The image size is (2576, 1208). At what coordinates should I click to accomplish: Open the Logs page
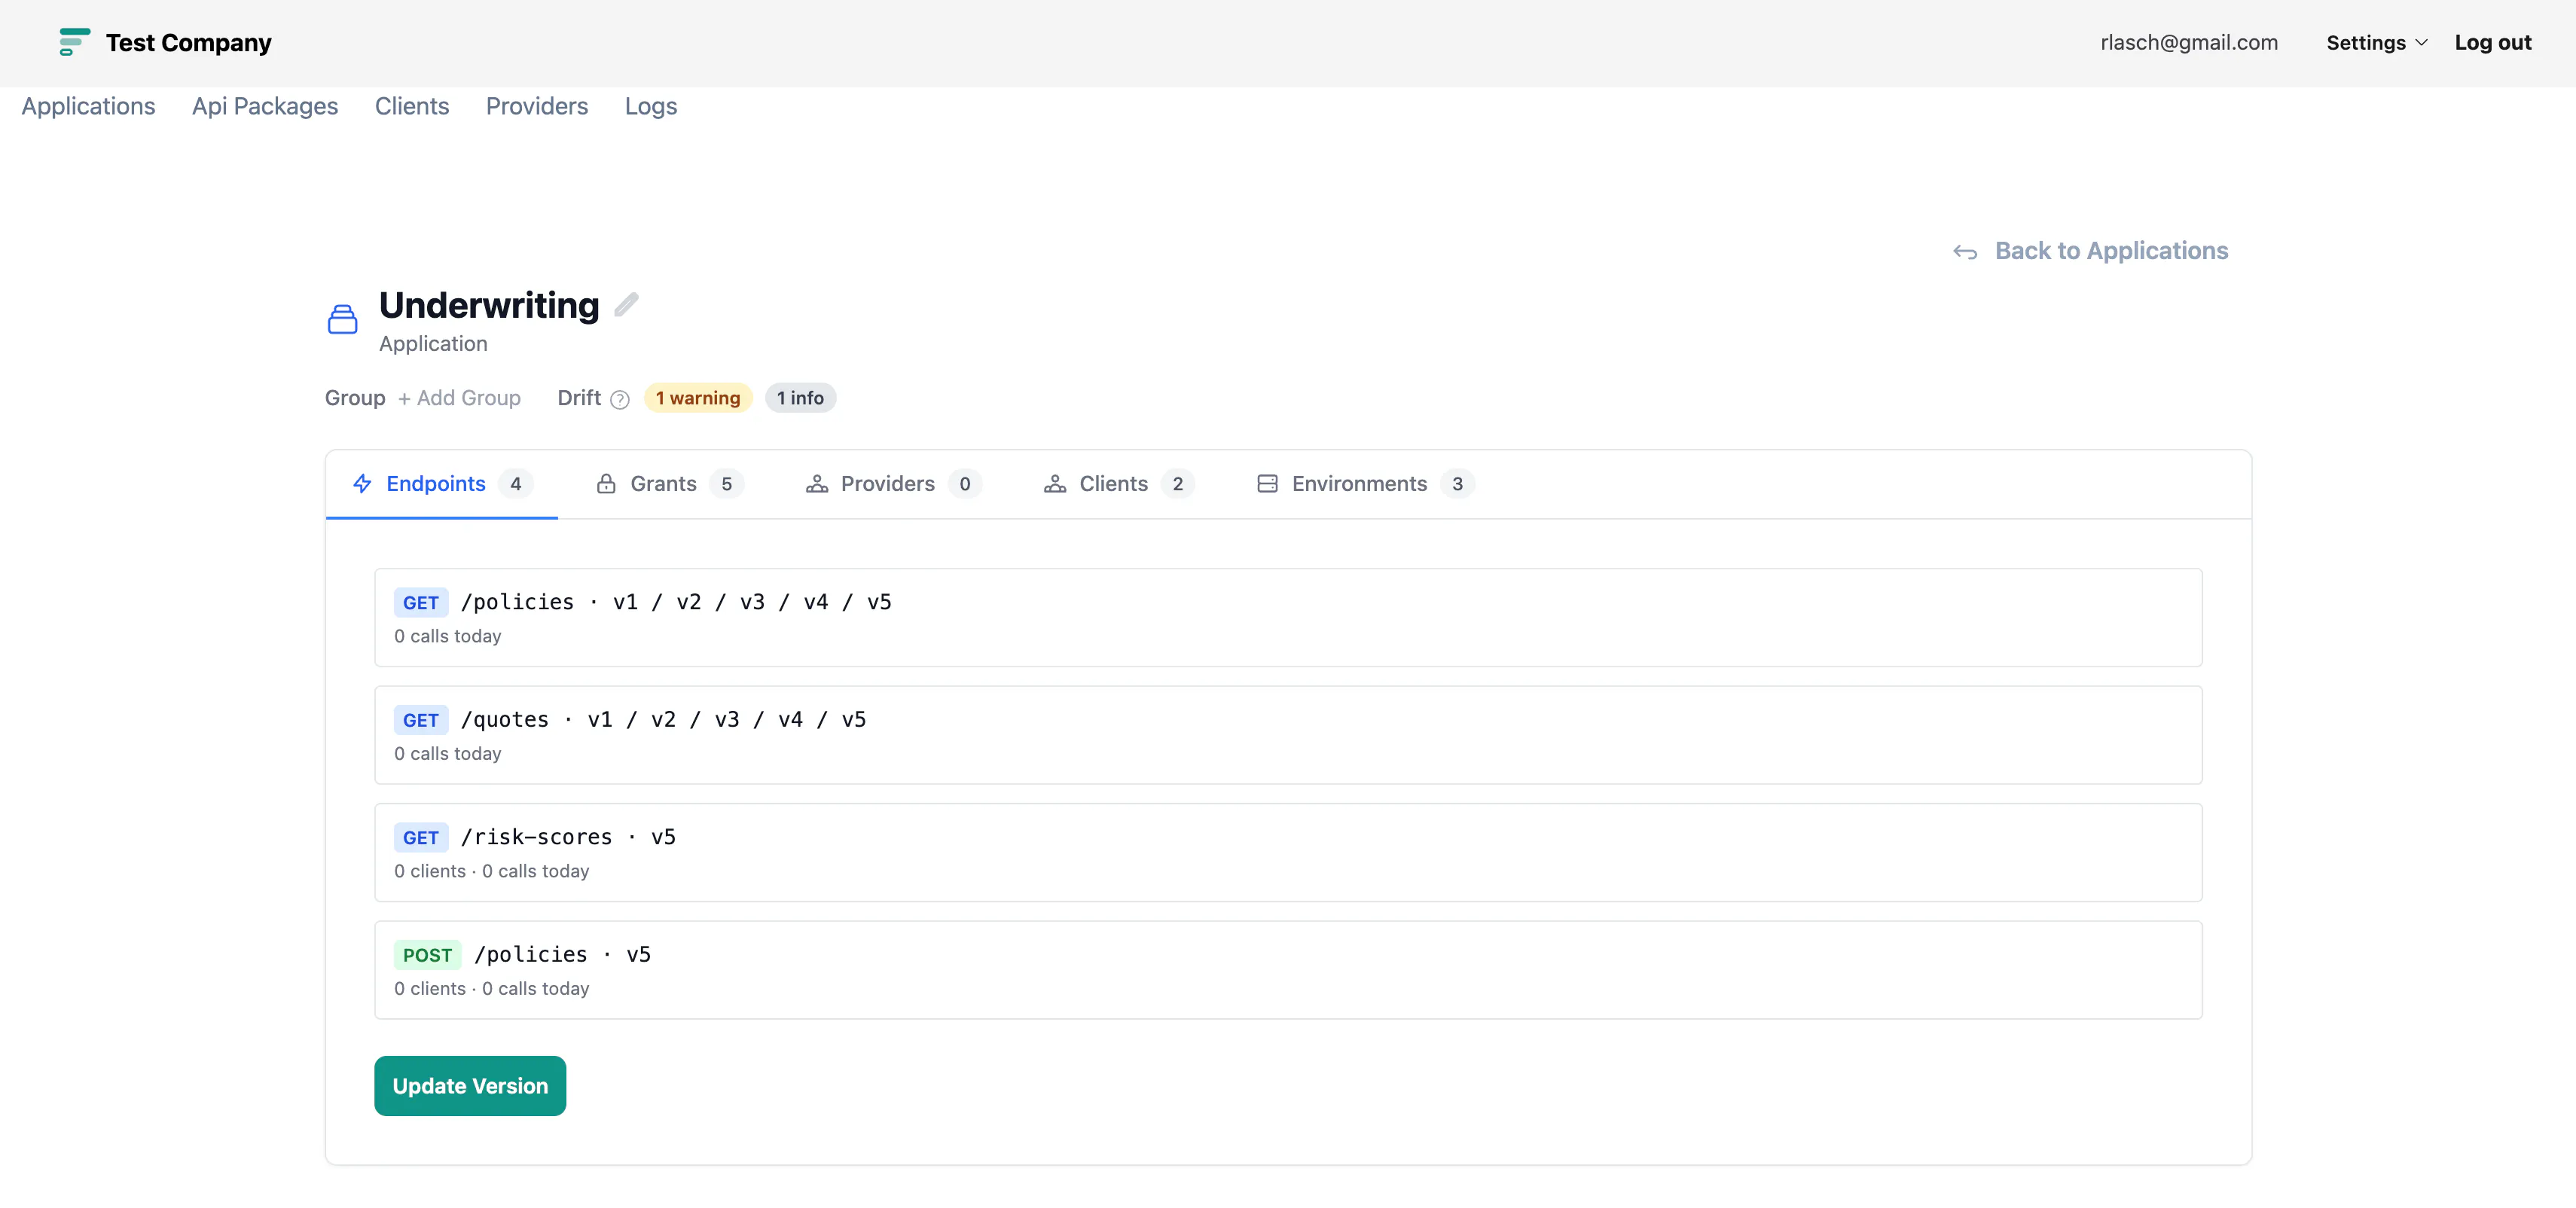click(x=651, y=106)
